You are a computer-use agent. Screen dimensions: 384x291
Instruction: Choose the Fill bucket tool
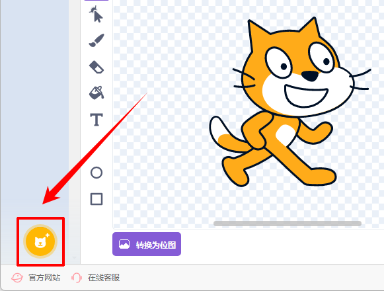point(96,93)
